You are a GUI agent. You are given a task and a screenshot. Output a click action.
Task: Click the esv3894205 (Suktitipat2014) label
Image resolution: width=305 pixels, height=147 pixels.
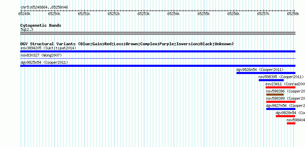click(48, 48)
